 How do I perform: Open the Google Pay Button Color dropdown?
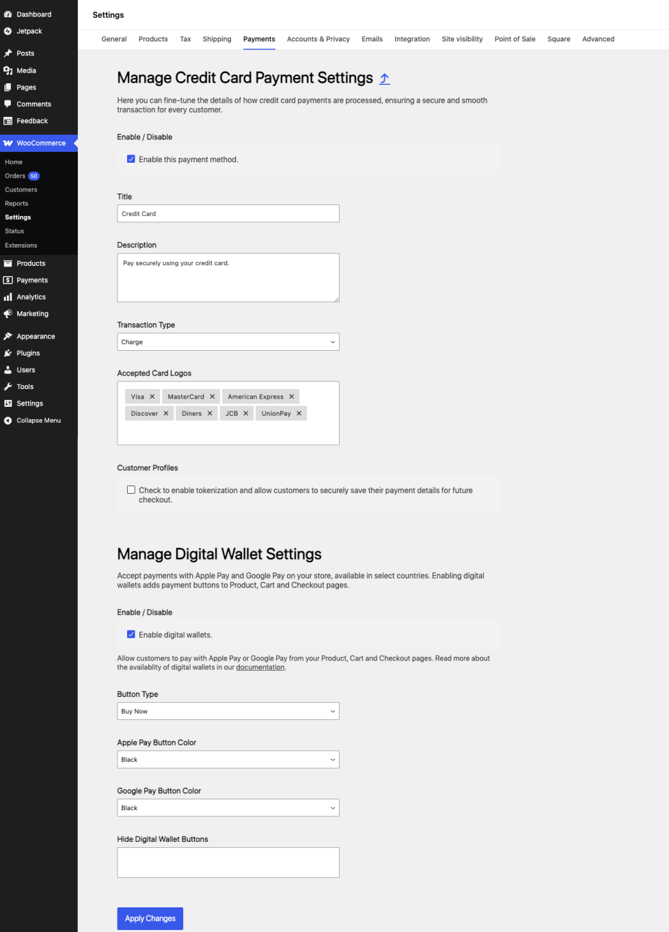(x=228, y=808)
